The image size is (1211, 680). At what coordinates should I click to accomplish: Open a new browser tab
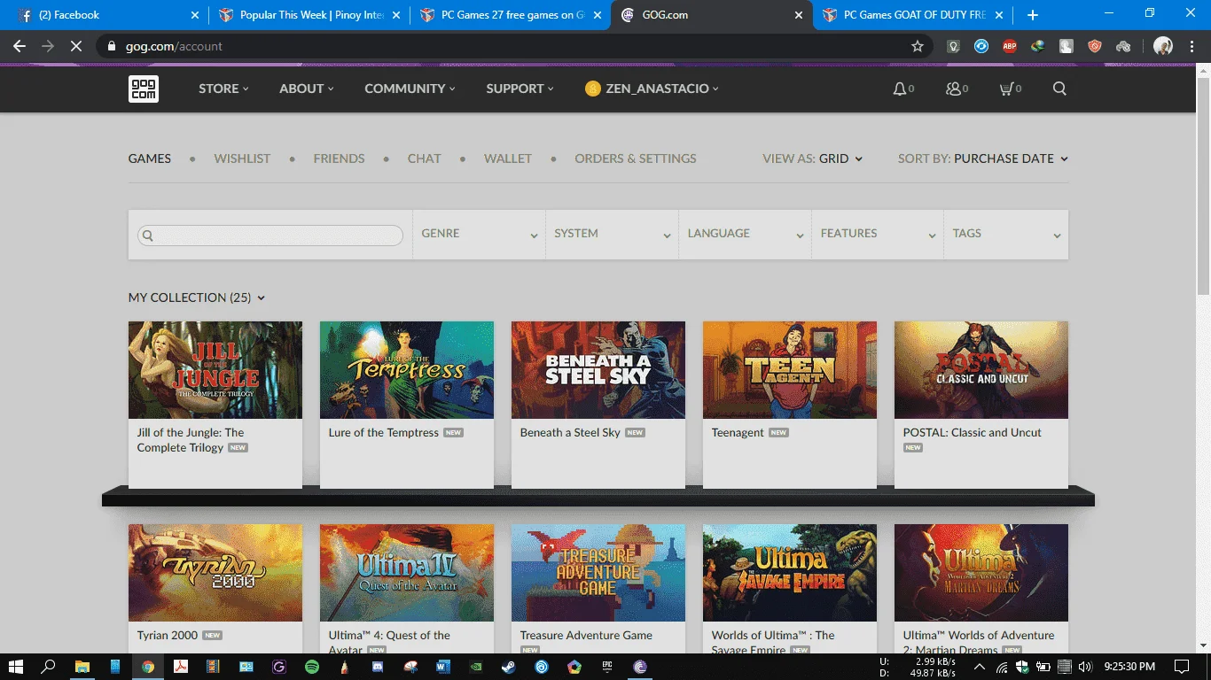(1033, 15)
